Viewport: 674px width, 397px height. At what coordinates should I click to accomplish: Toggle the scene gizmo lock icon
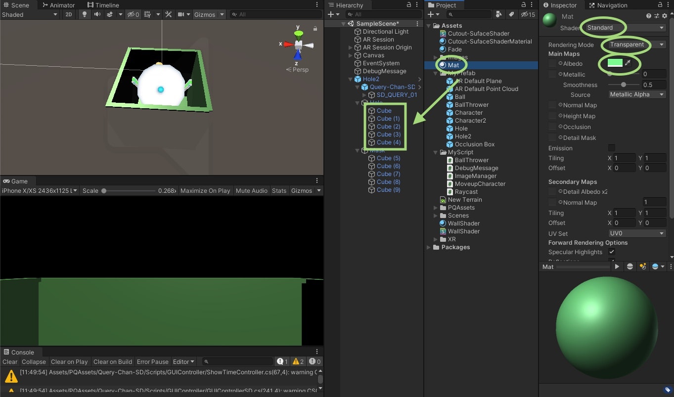pyautogui.click(x=315, y=29)
